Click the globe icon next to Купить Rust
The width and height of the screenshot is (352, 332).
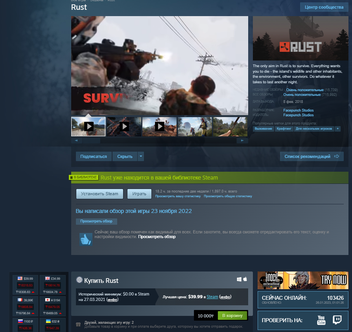(79, 281)
